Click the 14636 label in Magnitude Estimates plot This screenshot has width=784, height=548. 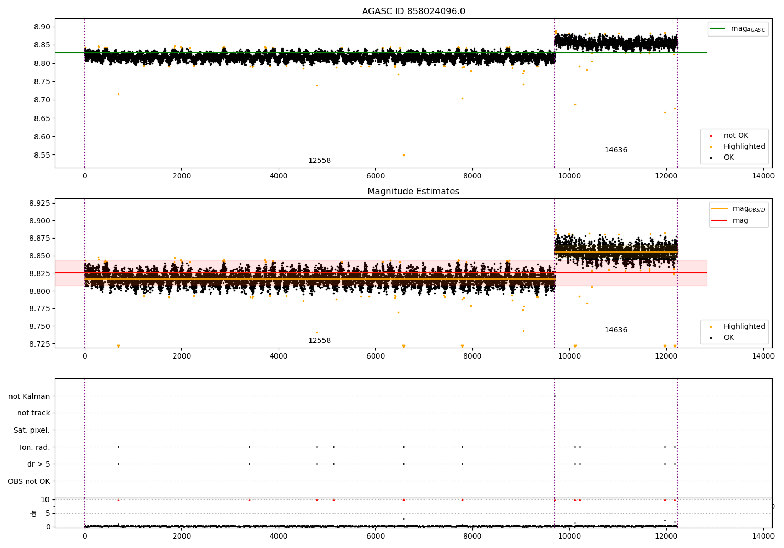click(x=616, y=330)
